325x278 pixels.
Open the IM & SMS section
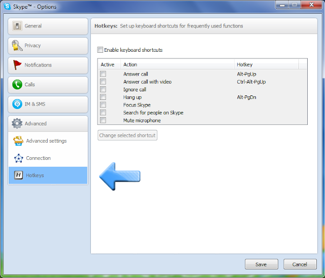[x=48, y=105]
